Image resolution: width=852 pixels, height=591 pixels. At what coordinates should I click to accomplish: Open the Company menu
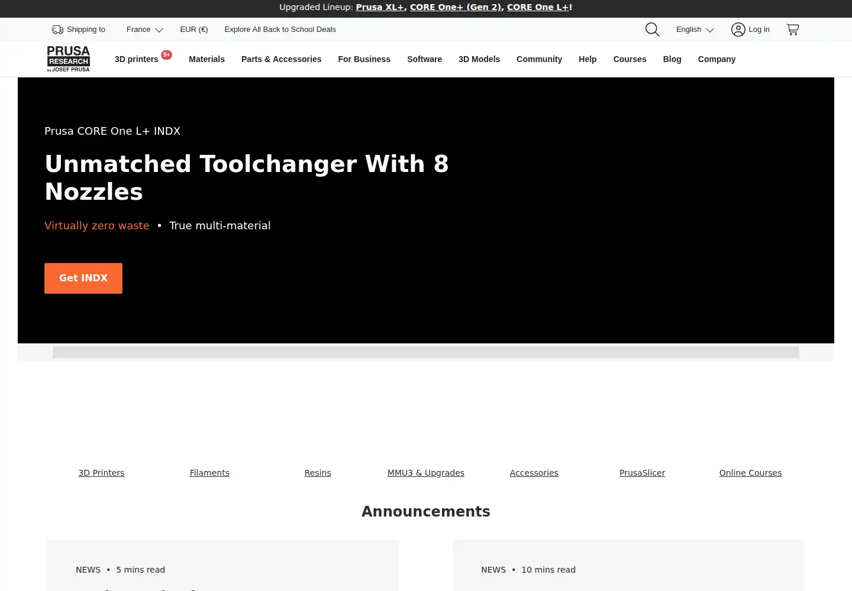coord(717,59)
